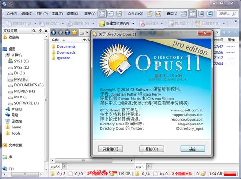Open the www.gpsoft.com.au link
Viewport: 241px width, 179px height.
tap(187, 110)
